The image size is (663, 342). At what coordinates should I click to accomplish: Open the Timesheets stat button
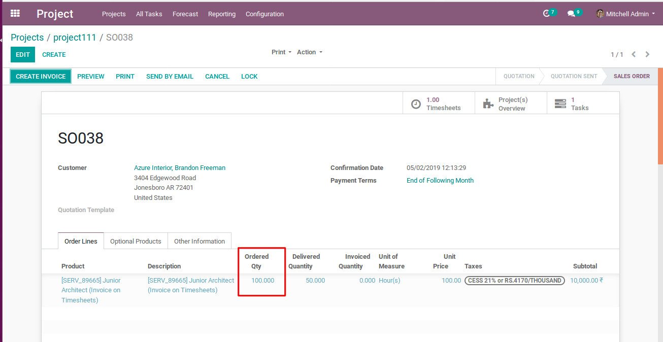439,104
